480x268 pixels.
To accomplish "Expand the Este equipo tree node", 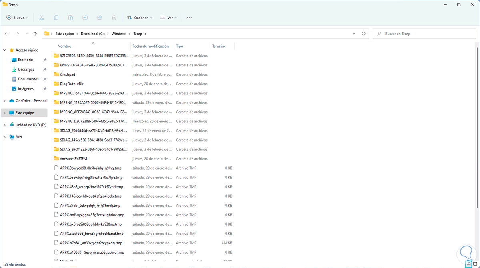I will point(5,113).
